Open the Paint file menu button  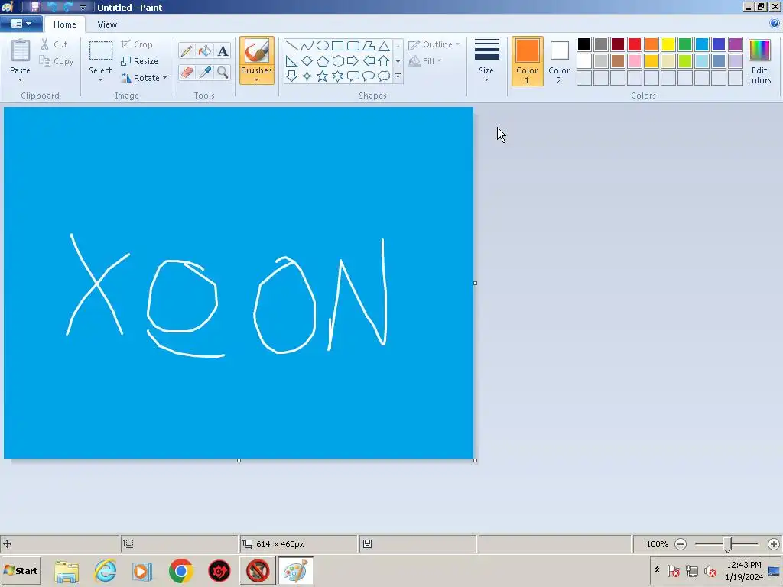pyautogui.click(x=21, y=24)
